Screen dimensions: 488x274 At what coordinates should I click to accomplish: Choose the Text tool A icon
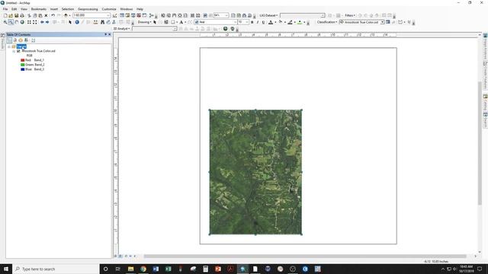(181, 22)
